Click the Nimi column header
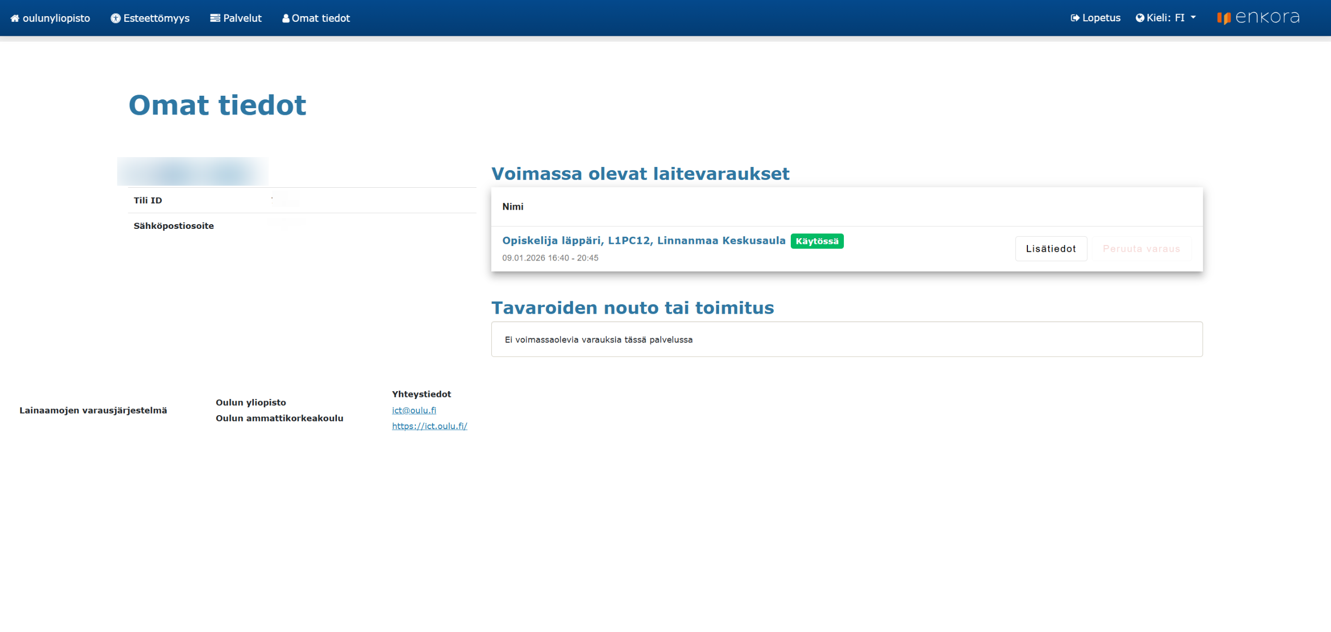The height and width of the screenshot is (632, 1331). pos(513,207)
